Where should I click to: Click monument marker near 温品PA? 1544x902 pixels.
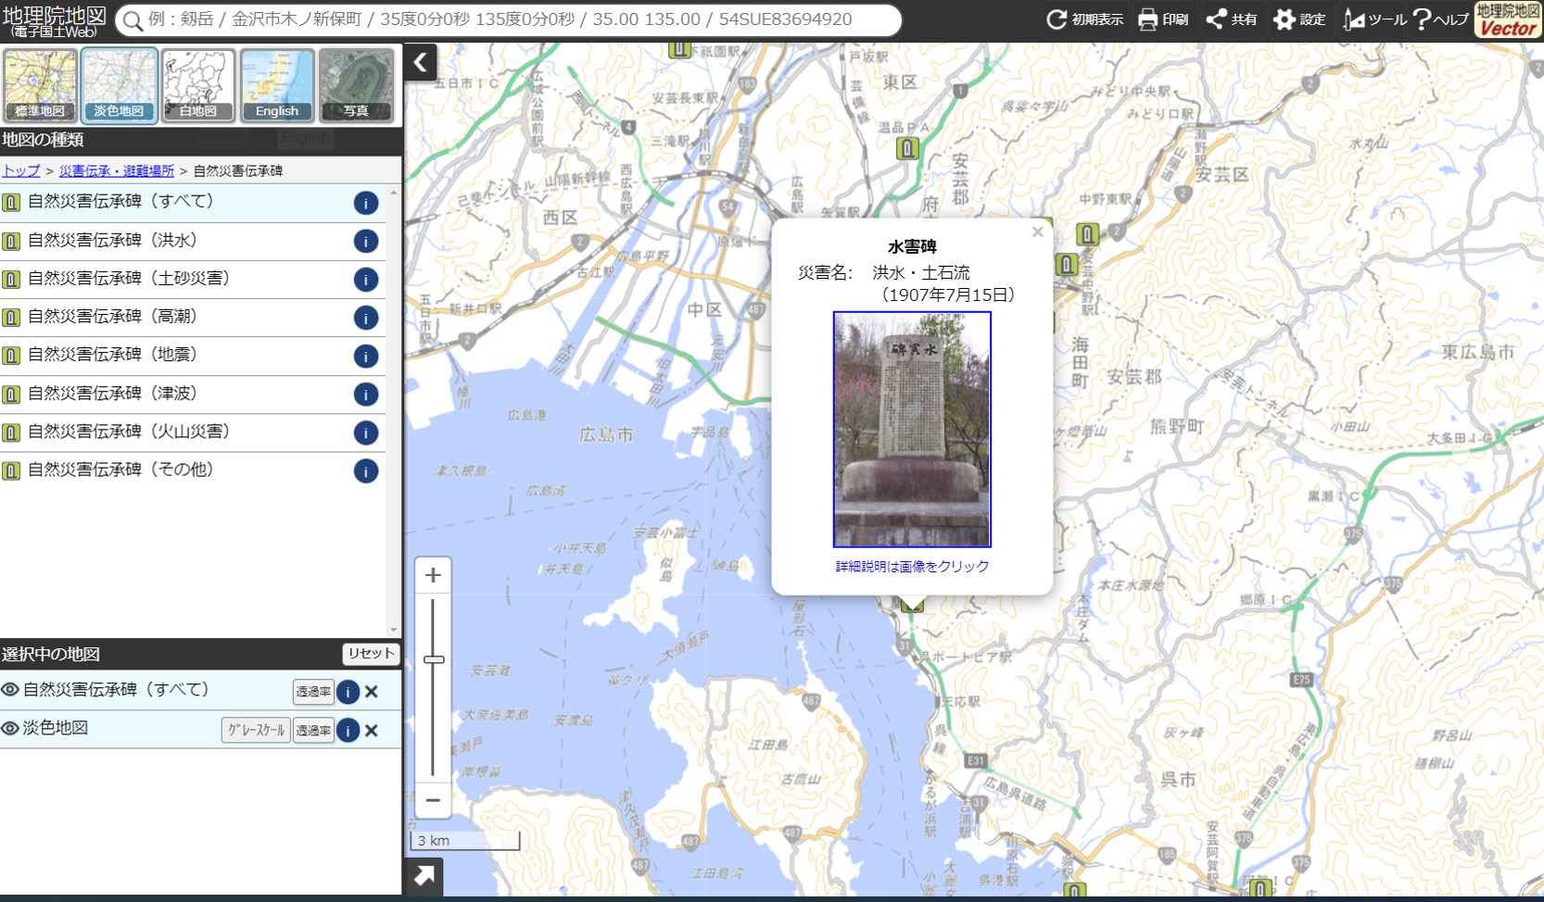click(907, 148)
